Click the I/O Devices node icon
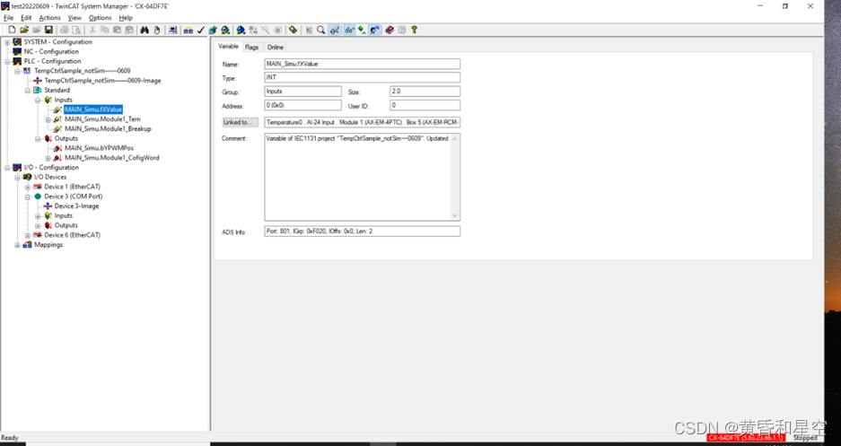This screenshot has width=841, height=446. click(x=27, y=177)
